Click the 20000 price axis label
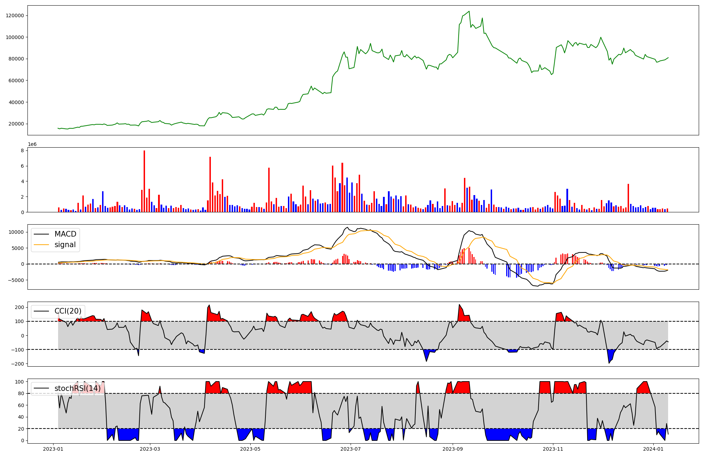Image resolution: width=704 pixels, height=457 pixels. pyautogui.click(x=16, y=124)
